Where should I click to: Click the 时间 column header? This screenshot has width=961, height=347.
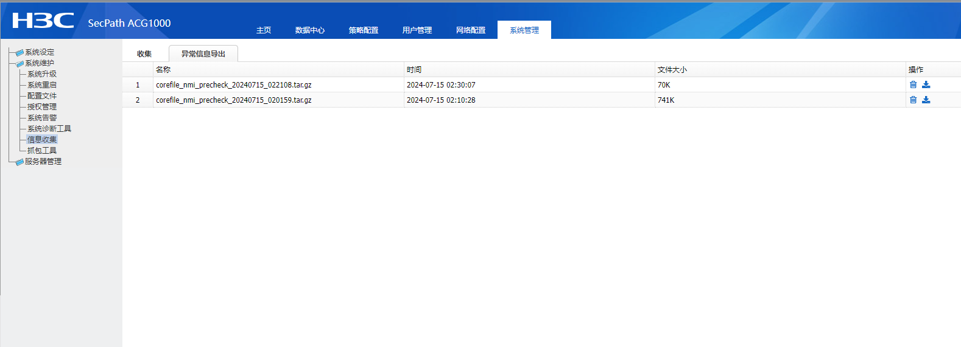[x=529, y=70]
